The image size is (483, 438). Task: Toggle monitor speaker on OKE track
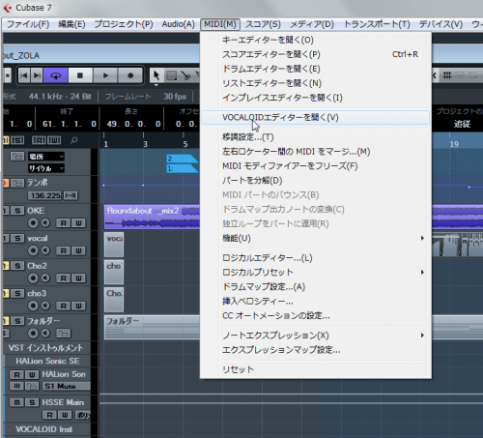click(45, 223)
